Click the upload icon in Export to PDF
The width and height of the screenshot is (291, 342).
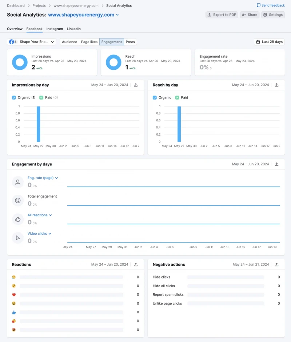pyautogui.click(x=210, y=15)
